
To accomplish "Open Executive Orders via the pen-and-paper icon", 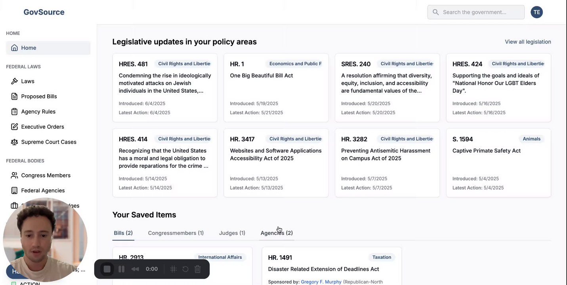I will coord(15,127).
